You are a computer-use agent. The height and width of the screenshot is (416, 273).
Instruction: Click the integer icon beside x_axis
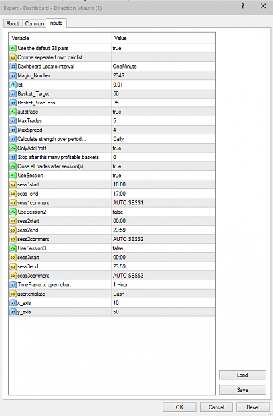click(x=13, y=303)
